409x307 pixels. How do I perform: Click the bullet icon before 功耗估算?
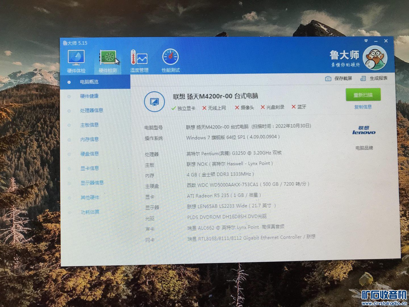(69, 212)
